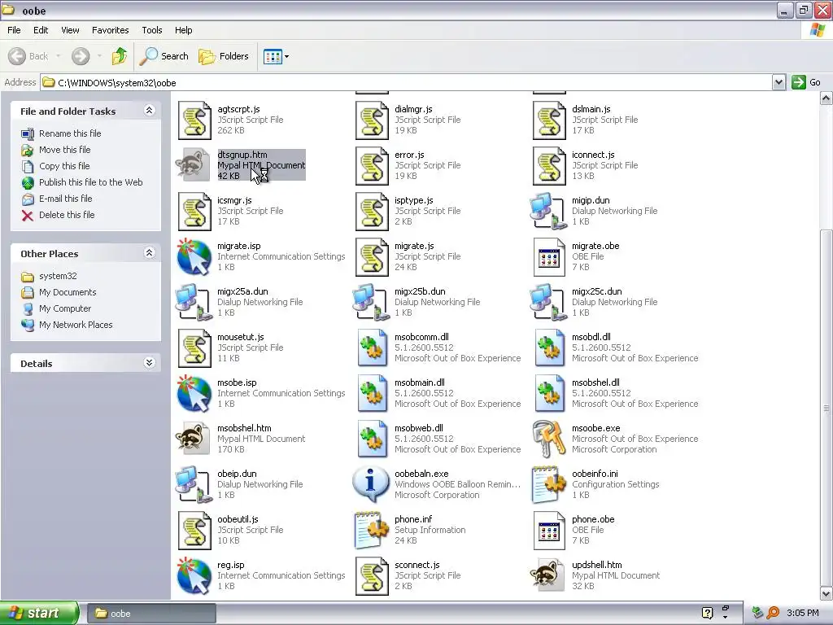Open My Computer from Other Places
This screenshot has width=833, height=625.
tap(56, 308)
